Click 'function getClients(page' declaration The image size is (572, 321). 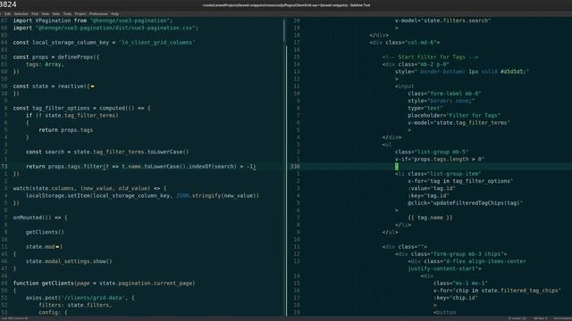point(104,283)
